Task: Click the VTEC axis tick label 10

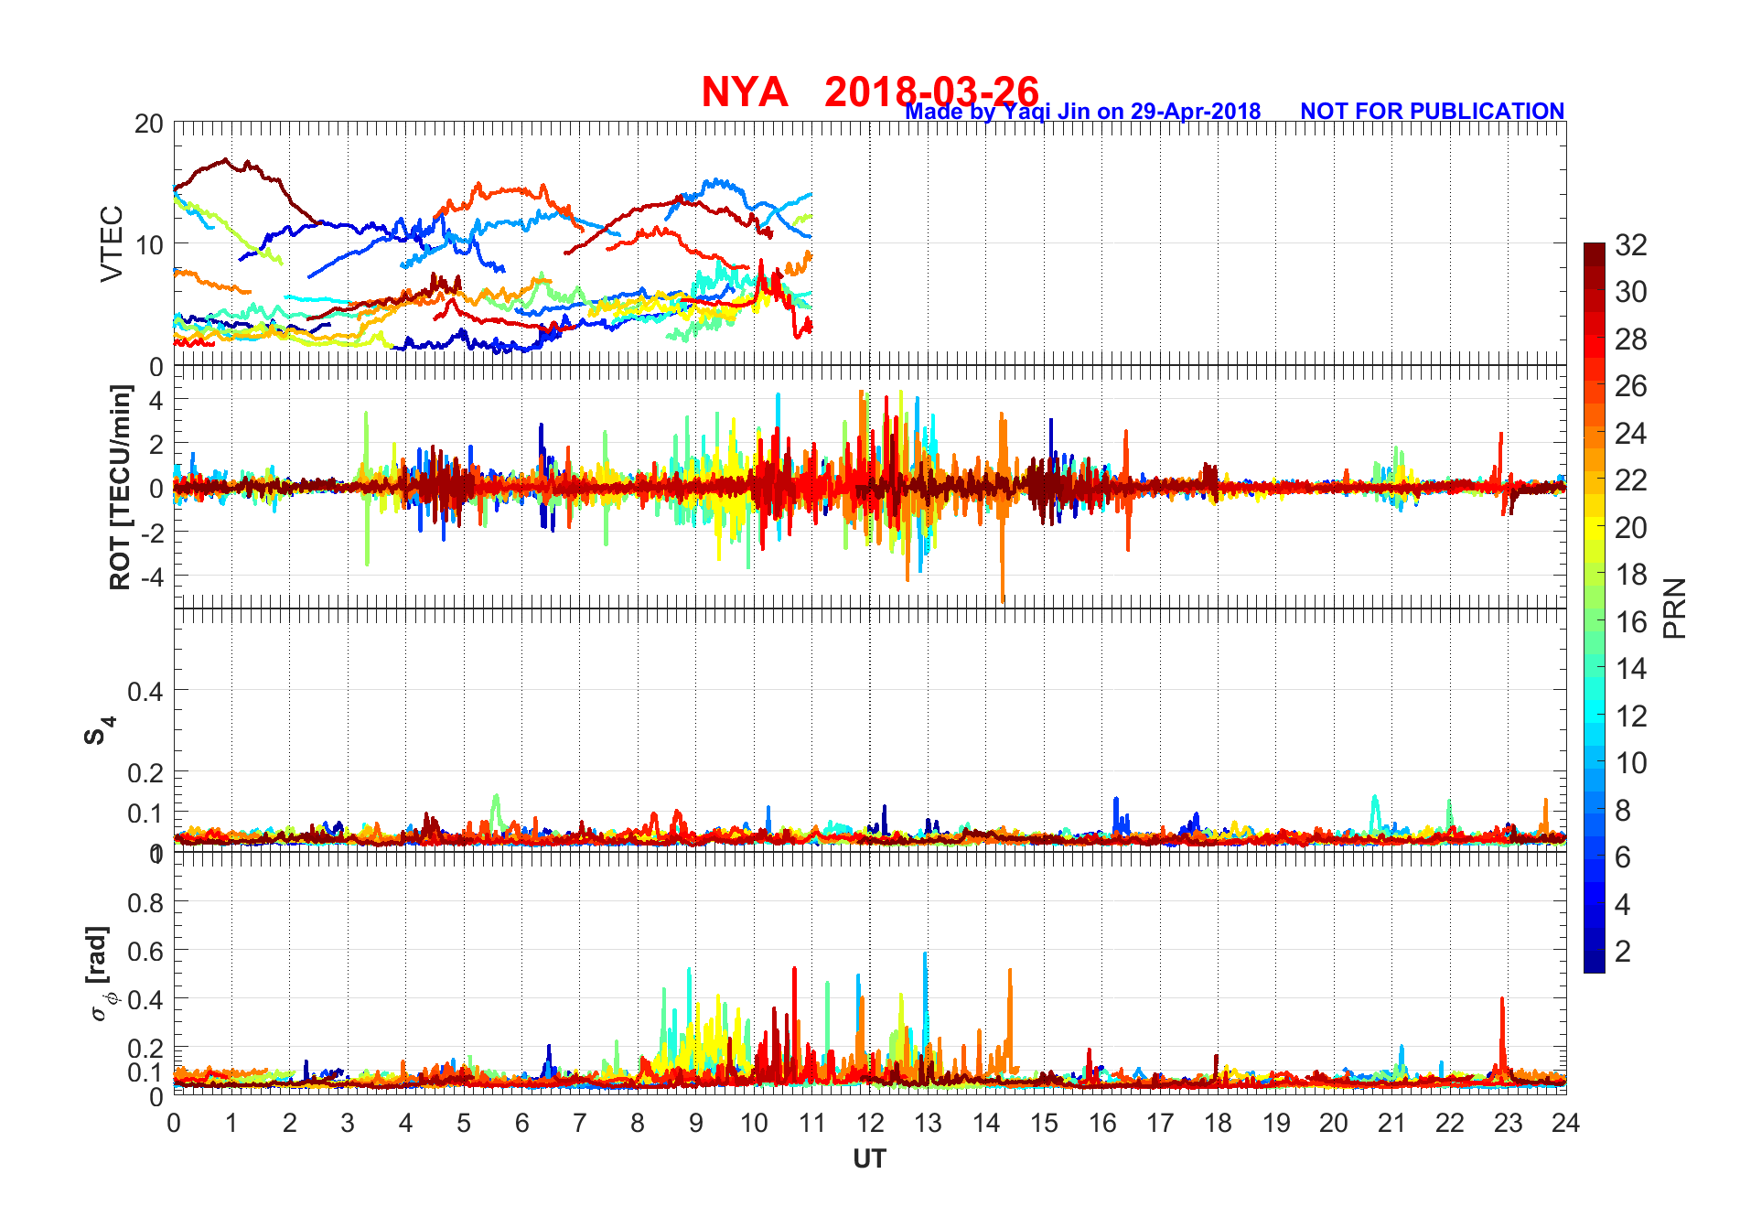Action: (149, 244)
